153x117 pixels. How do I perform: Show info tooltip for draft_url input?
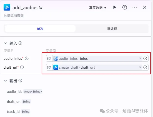22,67
